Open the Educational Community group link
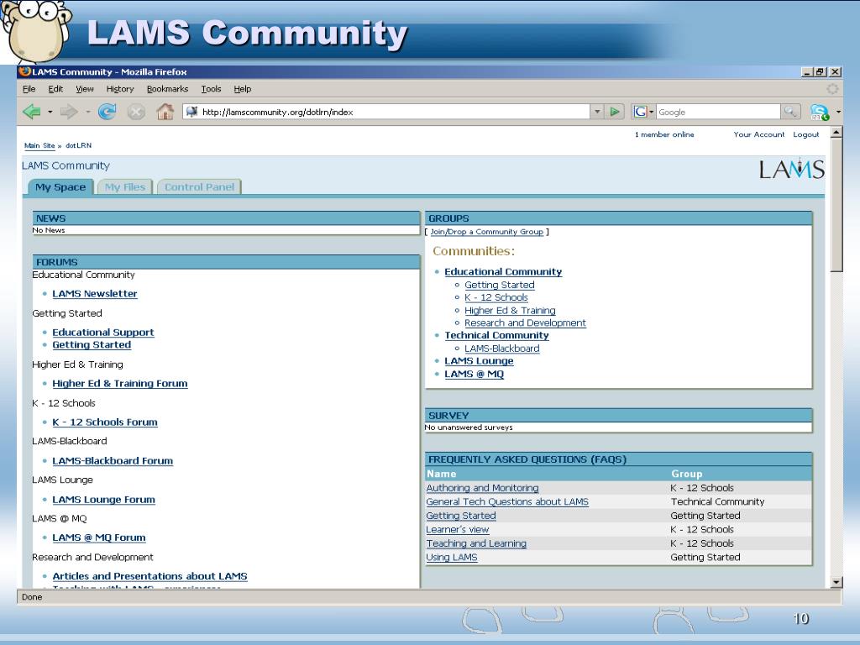This screenshot has width=860, height=645. click(x=503, y=272)
